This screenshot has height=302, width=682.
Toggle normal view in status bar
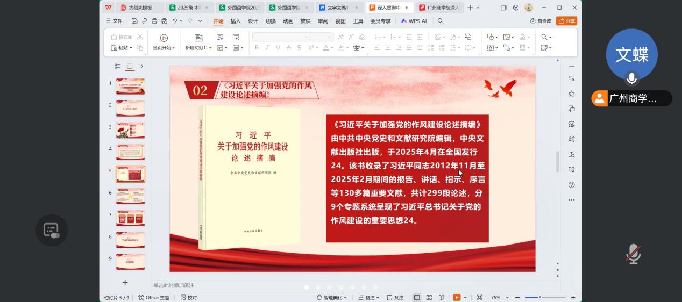(417, 297)
